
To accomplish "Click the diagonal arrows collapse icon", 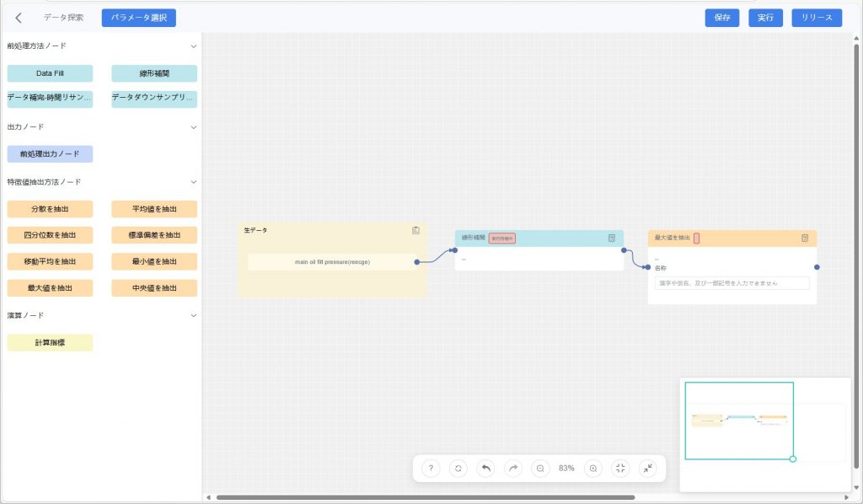I will tap(647, 468).
